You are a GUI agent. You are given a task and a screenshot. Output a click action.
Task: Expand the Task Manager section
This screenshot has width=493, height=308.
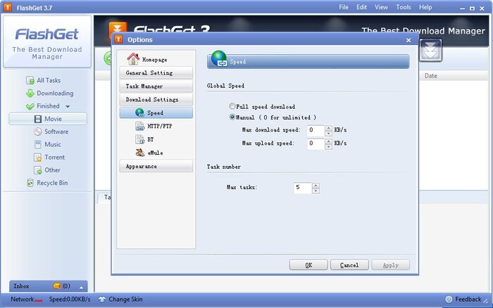pos(156,86)
